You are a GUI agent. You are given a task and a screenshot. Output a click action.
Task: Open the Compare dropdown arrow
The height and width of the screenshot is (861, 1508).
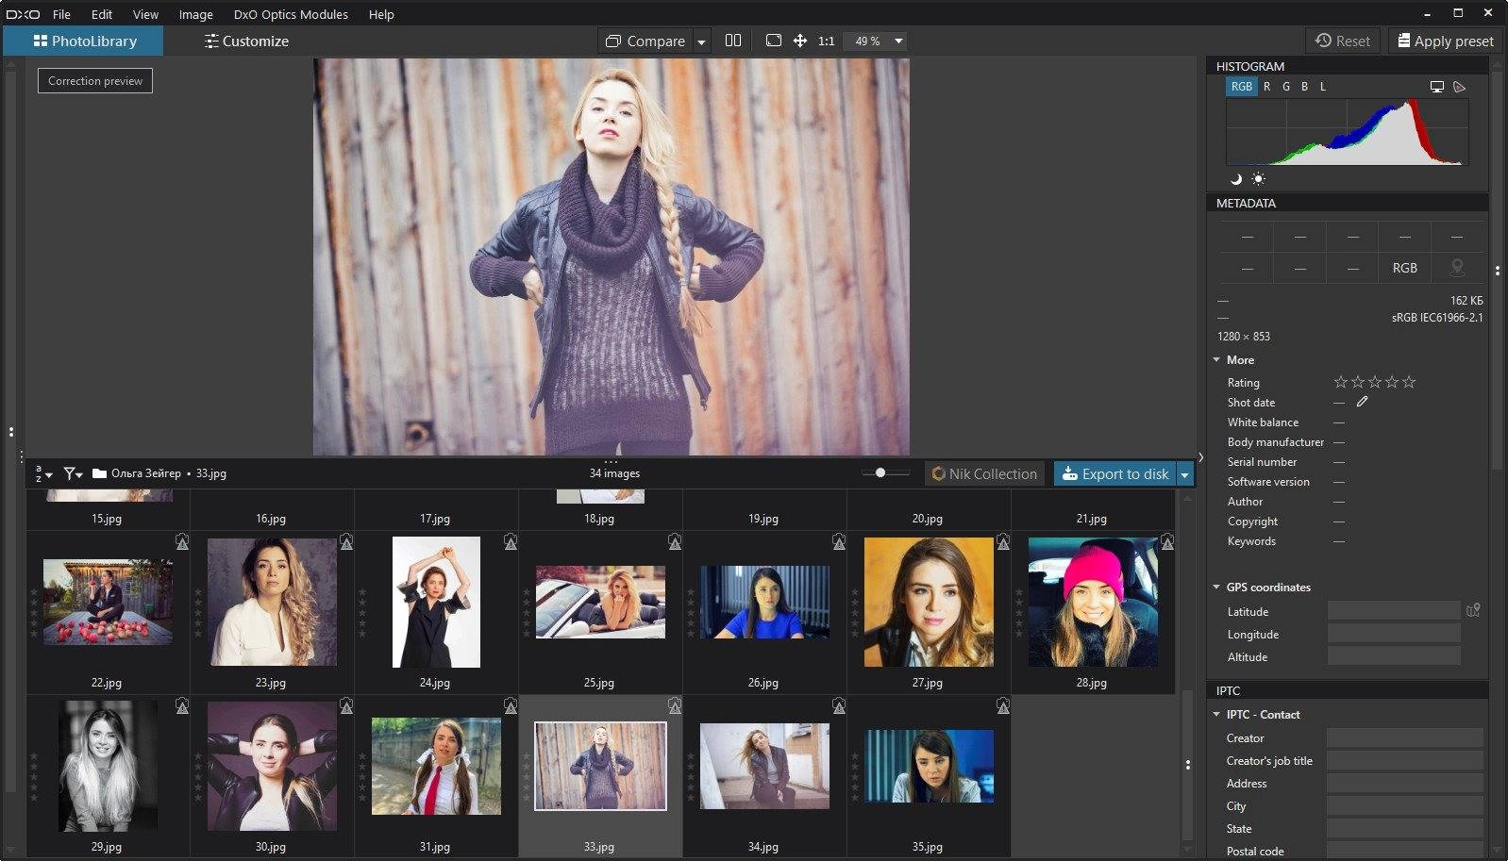701,41
